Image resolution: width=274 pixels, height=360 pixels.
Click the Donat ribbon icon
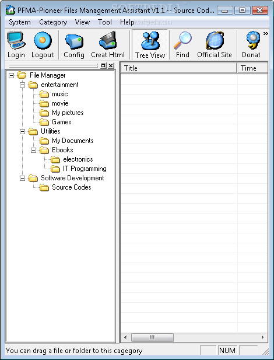(x=252, y=41)
